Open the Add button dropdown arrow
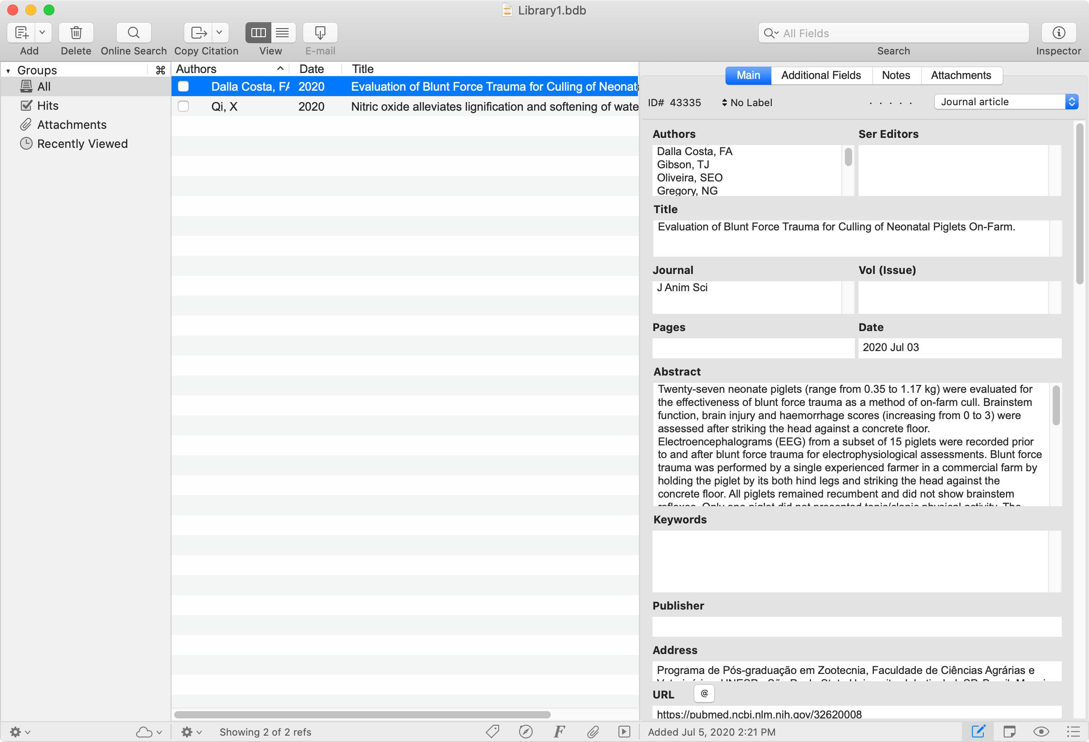The height and width of the screenshot is (742, 1089). 42,33
